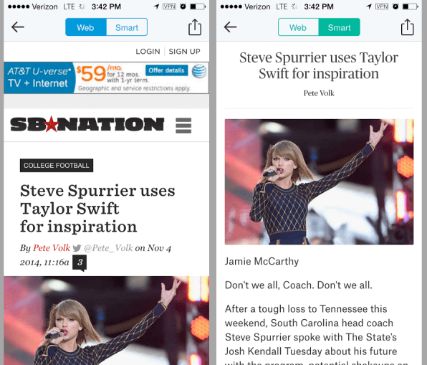
Task: Open the comments bubble showing 3
Action: 80,262
